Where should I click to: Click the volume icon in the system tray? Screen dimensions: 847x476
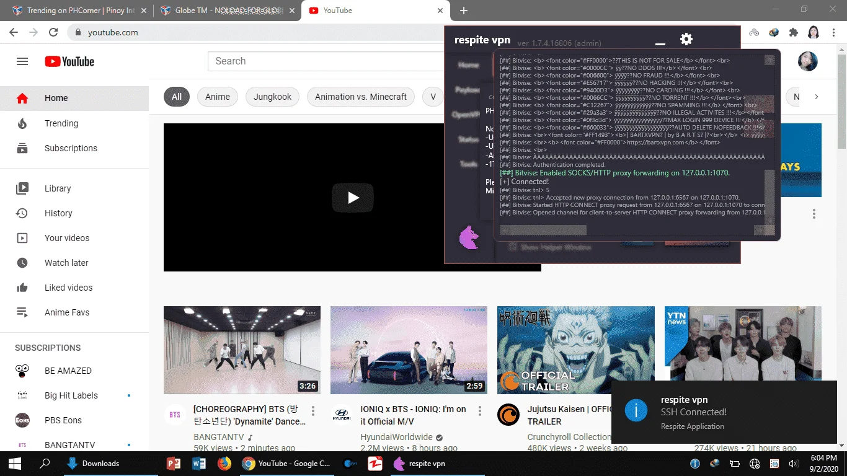tap(792, 464)
